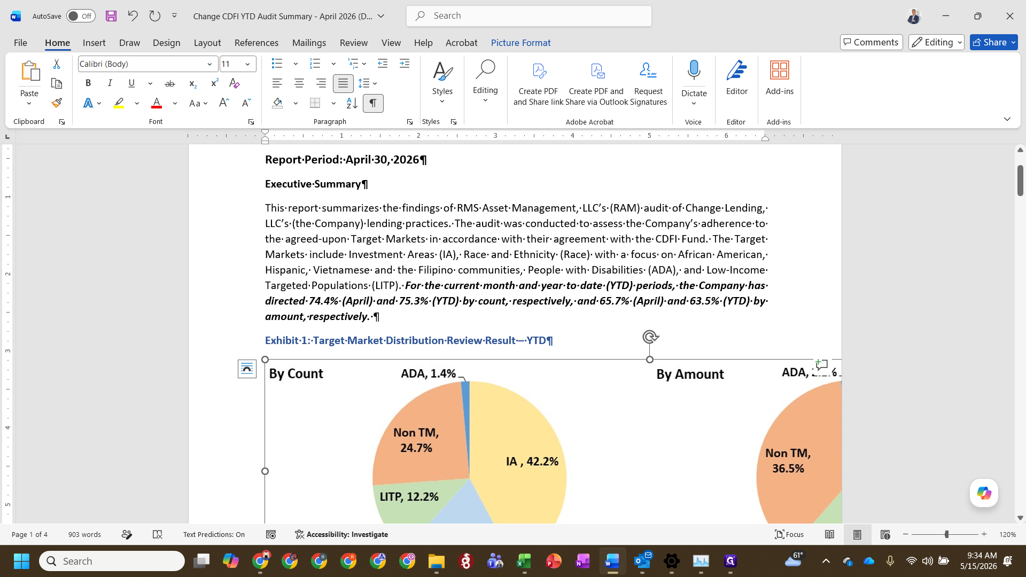
Task: Click Request Signatures
Action: pyautogui.click(x=648, y=83)
